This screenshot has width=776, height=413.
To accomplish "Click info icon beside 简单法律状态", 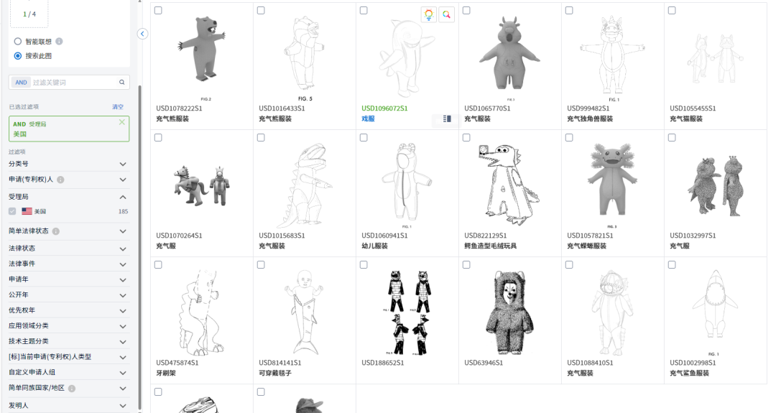I will [56, 231].
